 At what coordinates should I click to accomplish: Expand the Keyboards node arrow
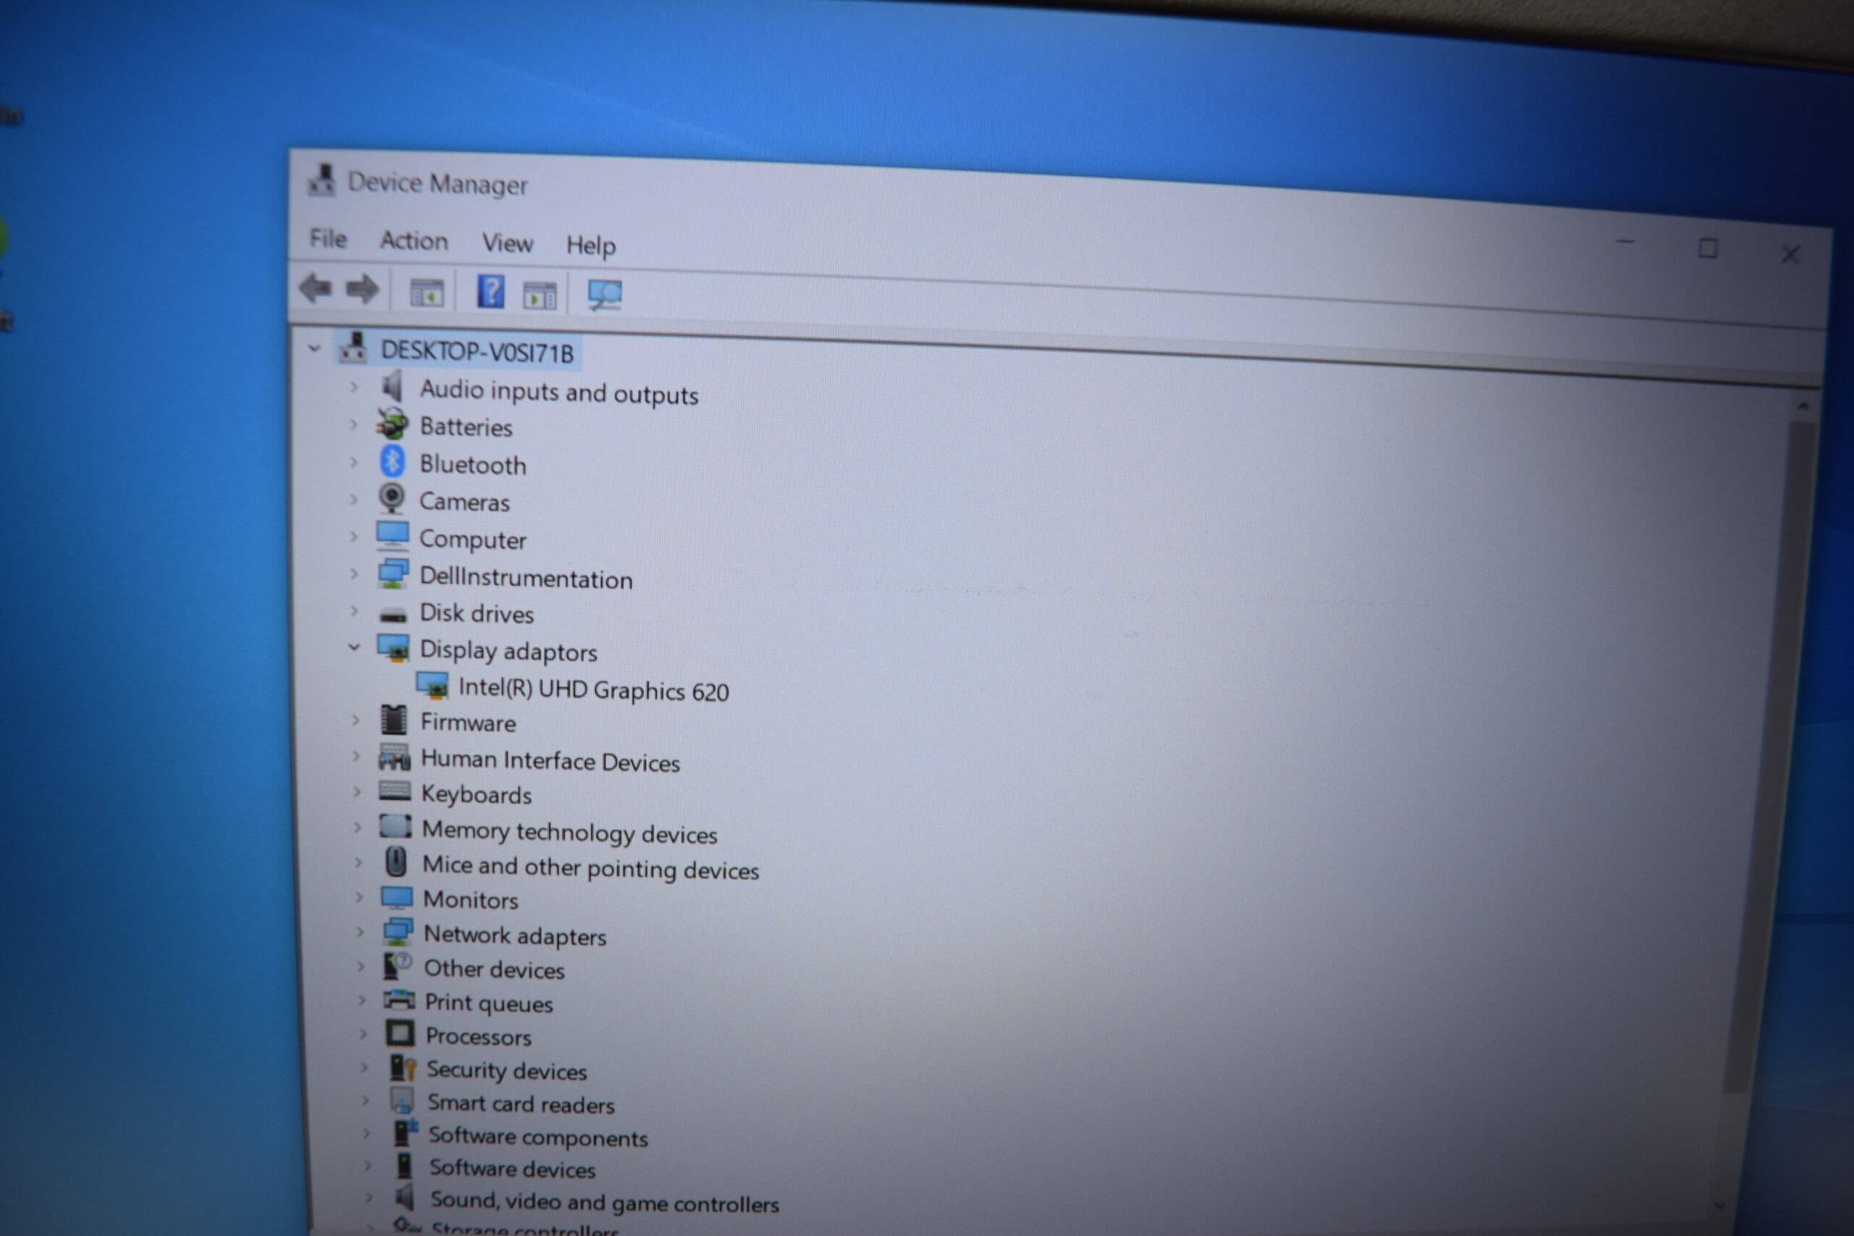click(x=356, y=791)
